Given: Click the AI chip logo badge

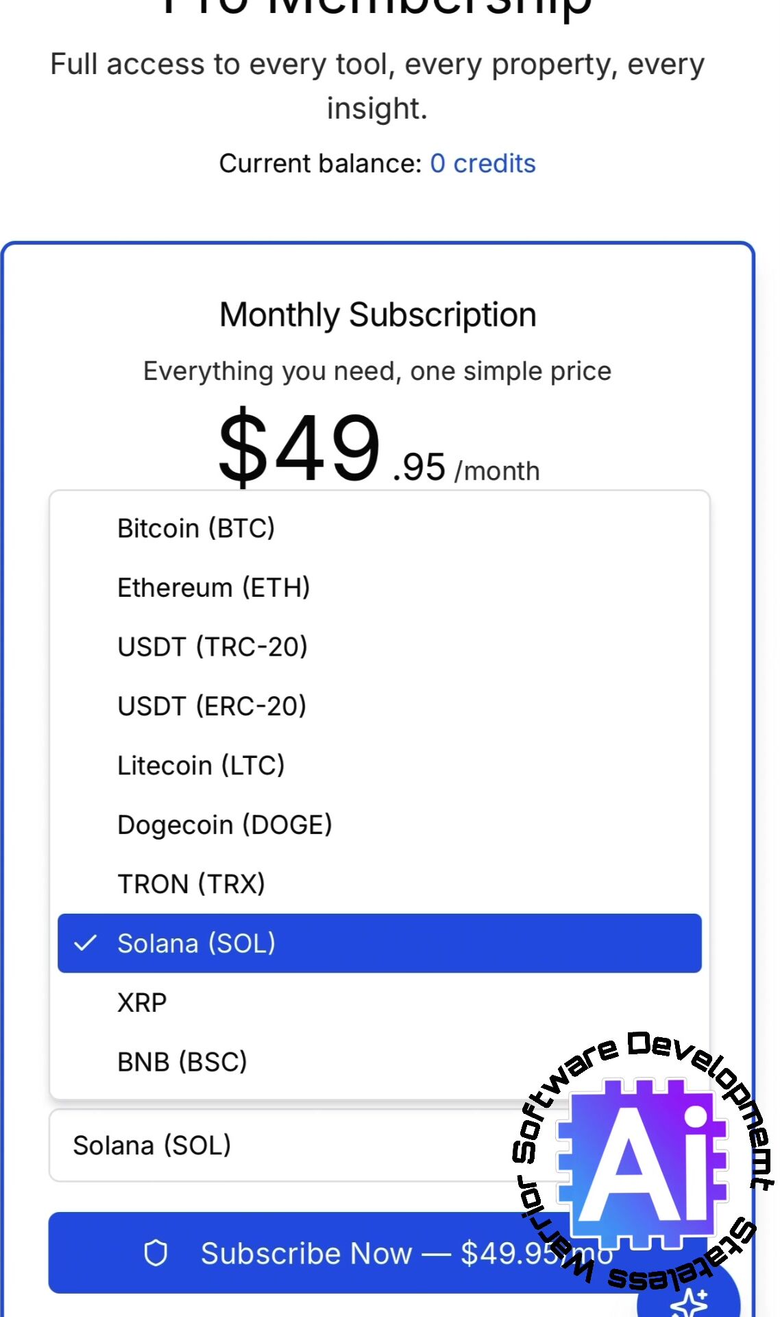Looking at the screenshot, I should 644,1159.
